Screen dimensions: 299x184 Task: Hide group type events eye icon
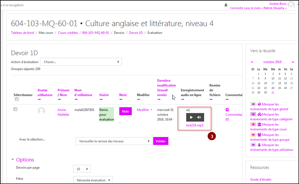pos(253,134)
